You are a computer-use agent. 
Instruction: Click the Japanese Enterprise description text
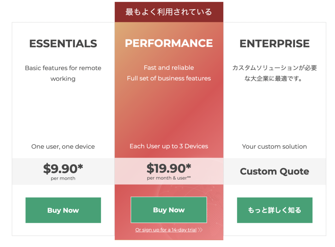click(274, 73)
